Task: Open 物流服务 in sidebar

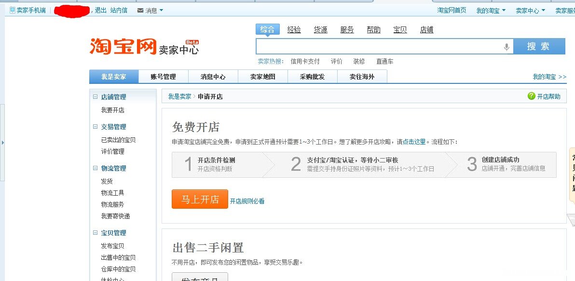Action: [112, 204]
